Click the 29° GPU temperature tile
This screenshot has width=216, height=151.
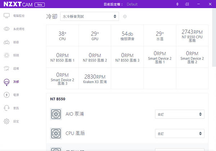coord(95,35)
